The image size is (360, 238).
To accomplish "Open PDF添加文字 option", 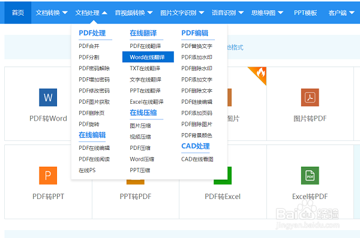I will tap(197, 80).
